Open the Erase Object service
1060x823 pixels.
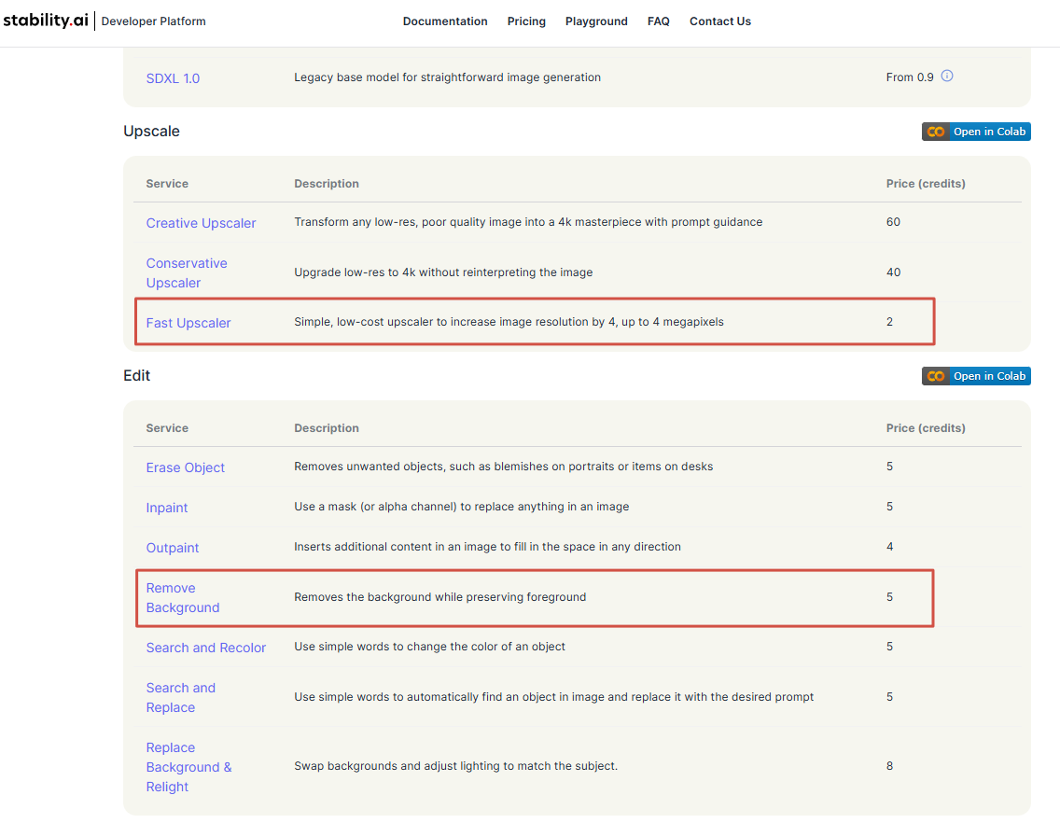[185, 467]
